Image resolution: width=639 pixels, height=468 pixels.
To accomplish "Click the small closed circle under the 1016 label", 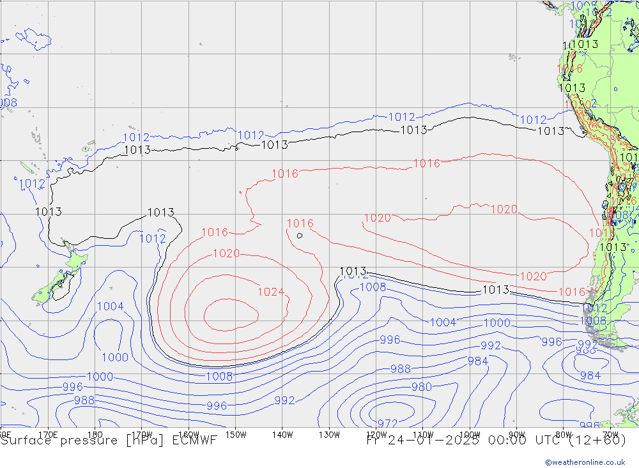I will (299, 235).
